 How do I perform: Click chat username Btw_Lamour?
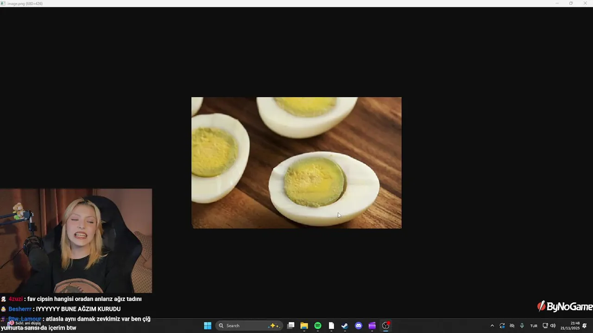coord(25,319)
